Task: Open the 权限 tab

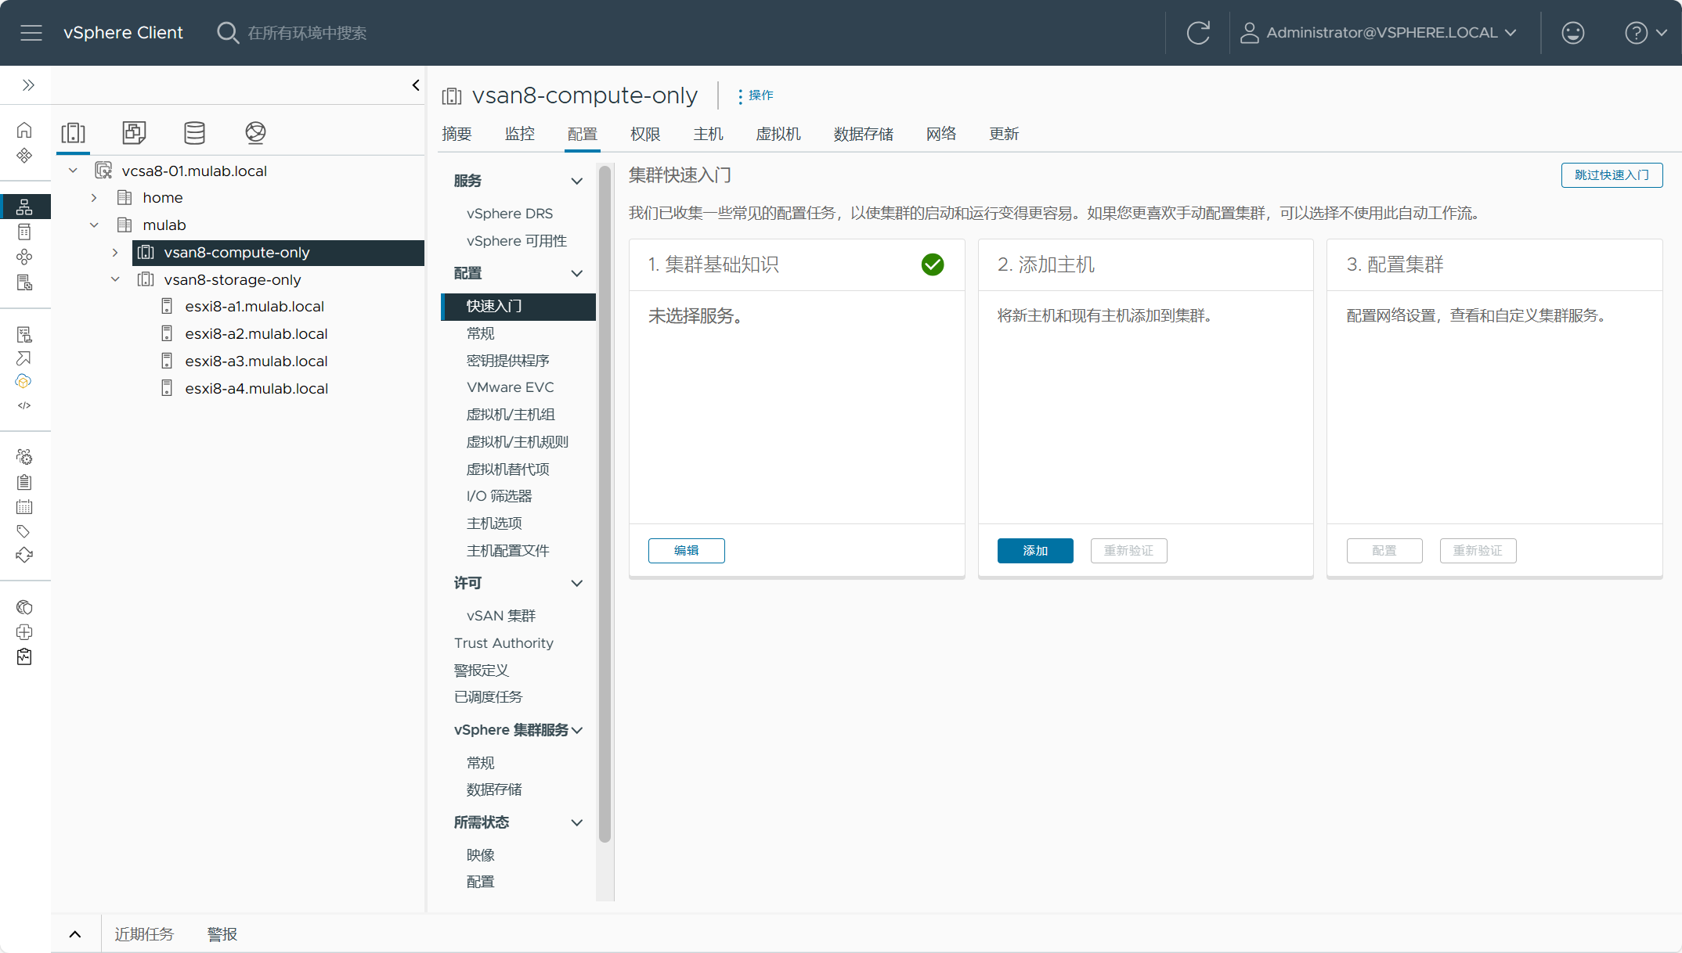Action: [645, 134]
